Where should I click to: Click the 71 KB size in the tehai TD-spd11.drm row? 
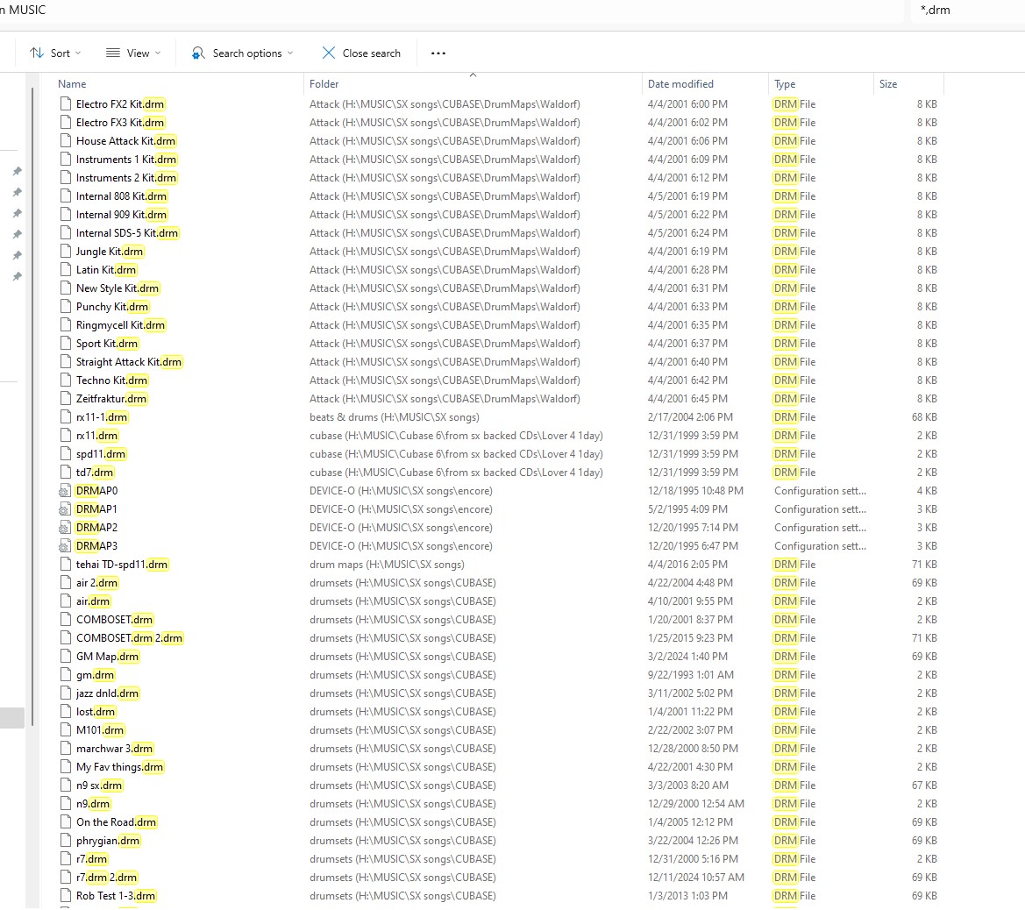point(924,565)
